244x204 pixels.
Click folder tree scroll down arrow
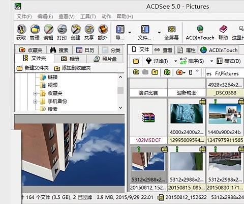tap(120, 108)
